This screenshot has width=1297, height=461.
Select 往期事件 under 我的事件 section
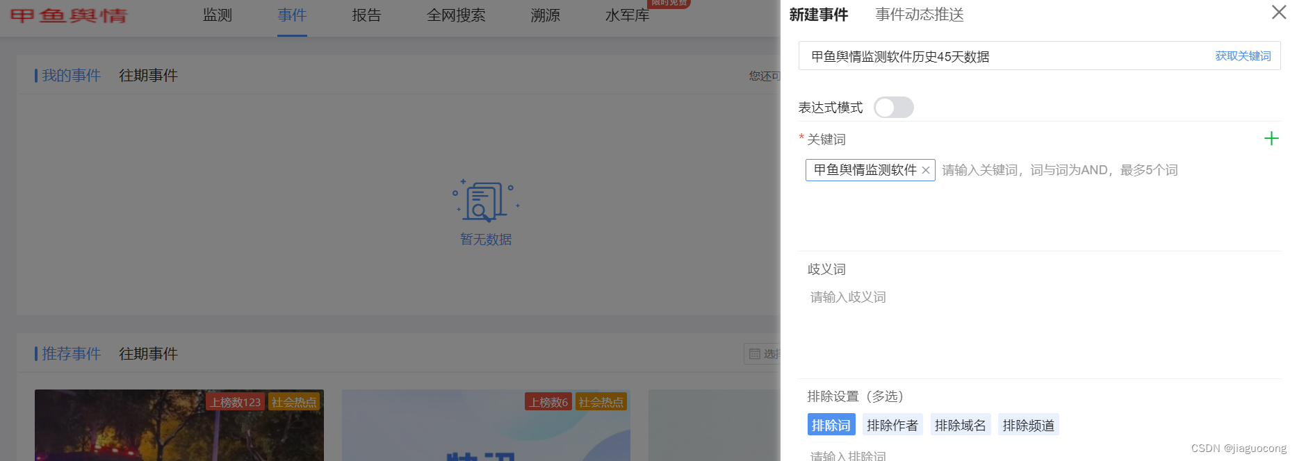tap(148, 75)
